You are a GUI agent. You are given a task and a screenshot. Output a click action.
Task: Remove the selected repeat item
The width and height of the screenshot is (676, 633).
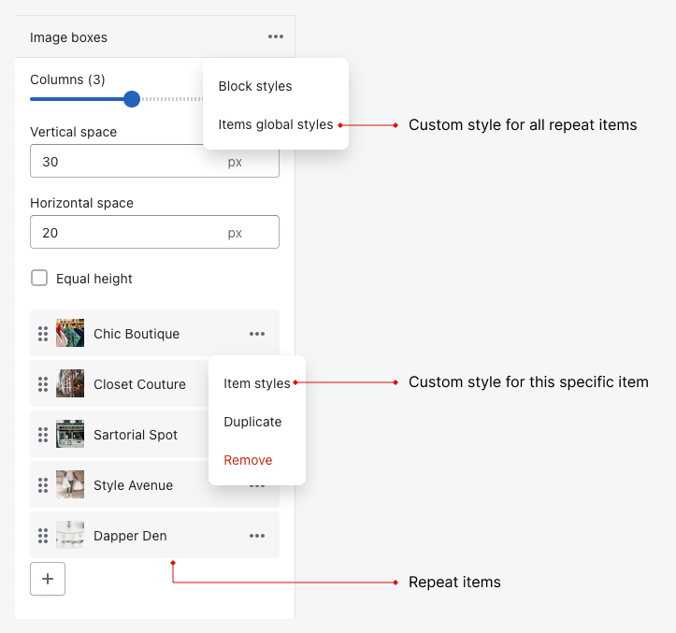[248, 460]
